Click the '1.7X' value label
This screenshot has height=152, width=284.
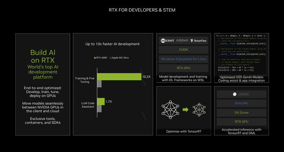109,102
